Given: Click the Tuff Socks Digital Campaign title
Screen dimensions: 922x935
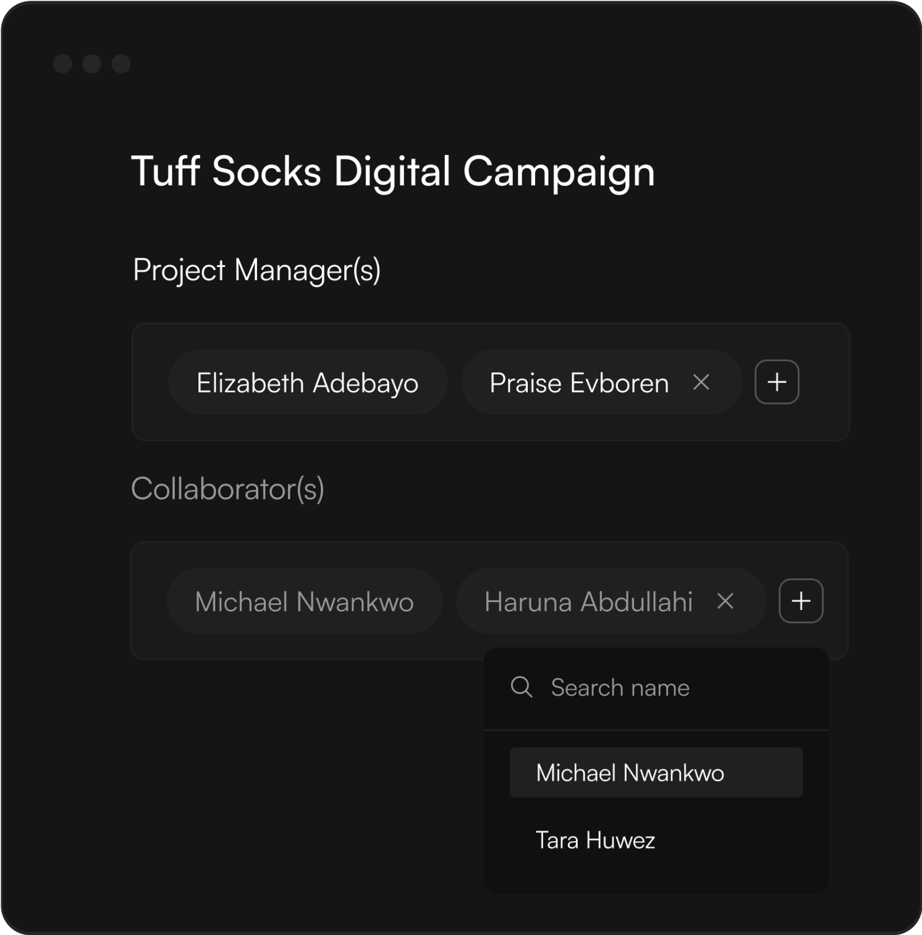Looking at the screenshot, I should point(393,171).
